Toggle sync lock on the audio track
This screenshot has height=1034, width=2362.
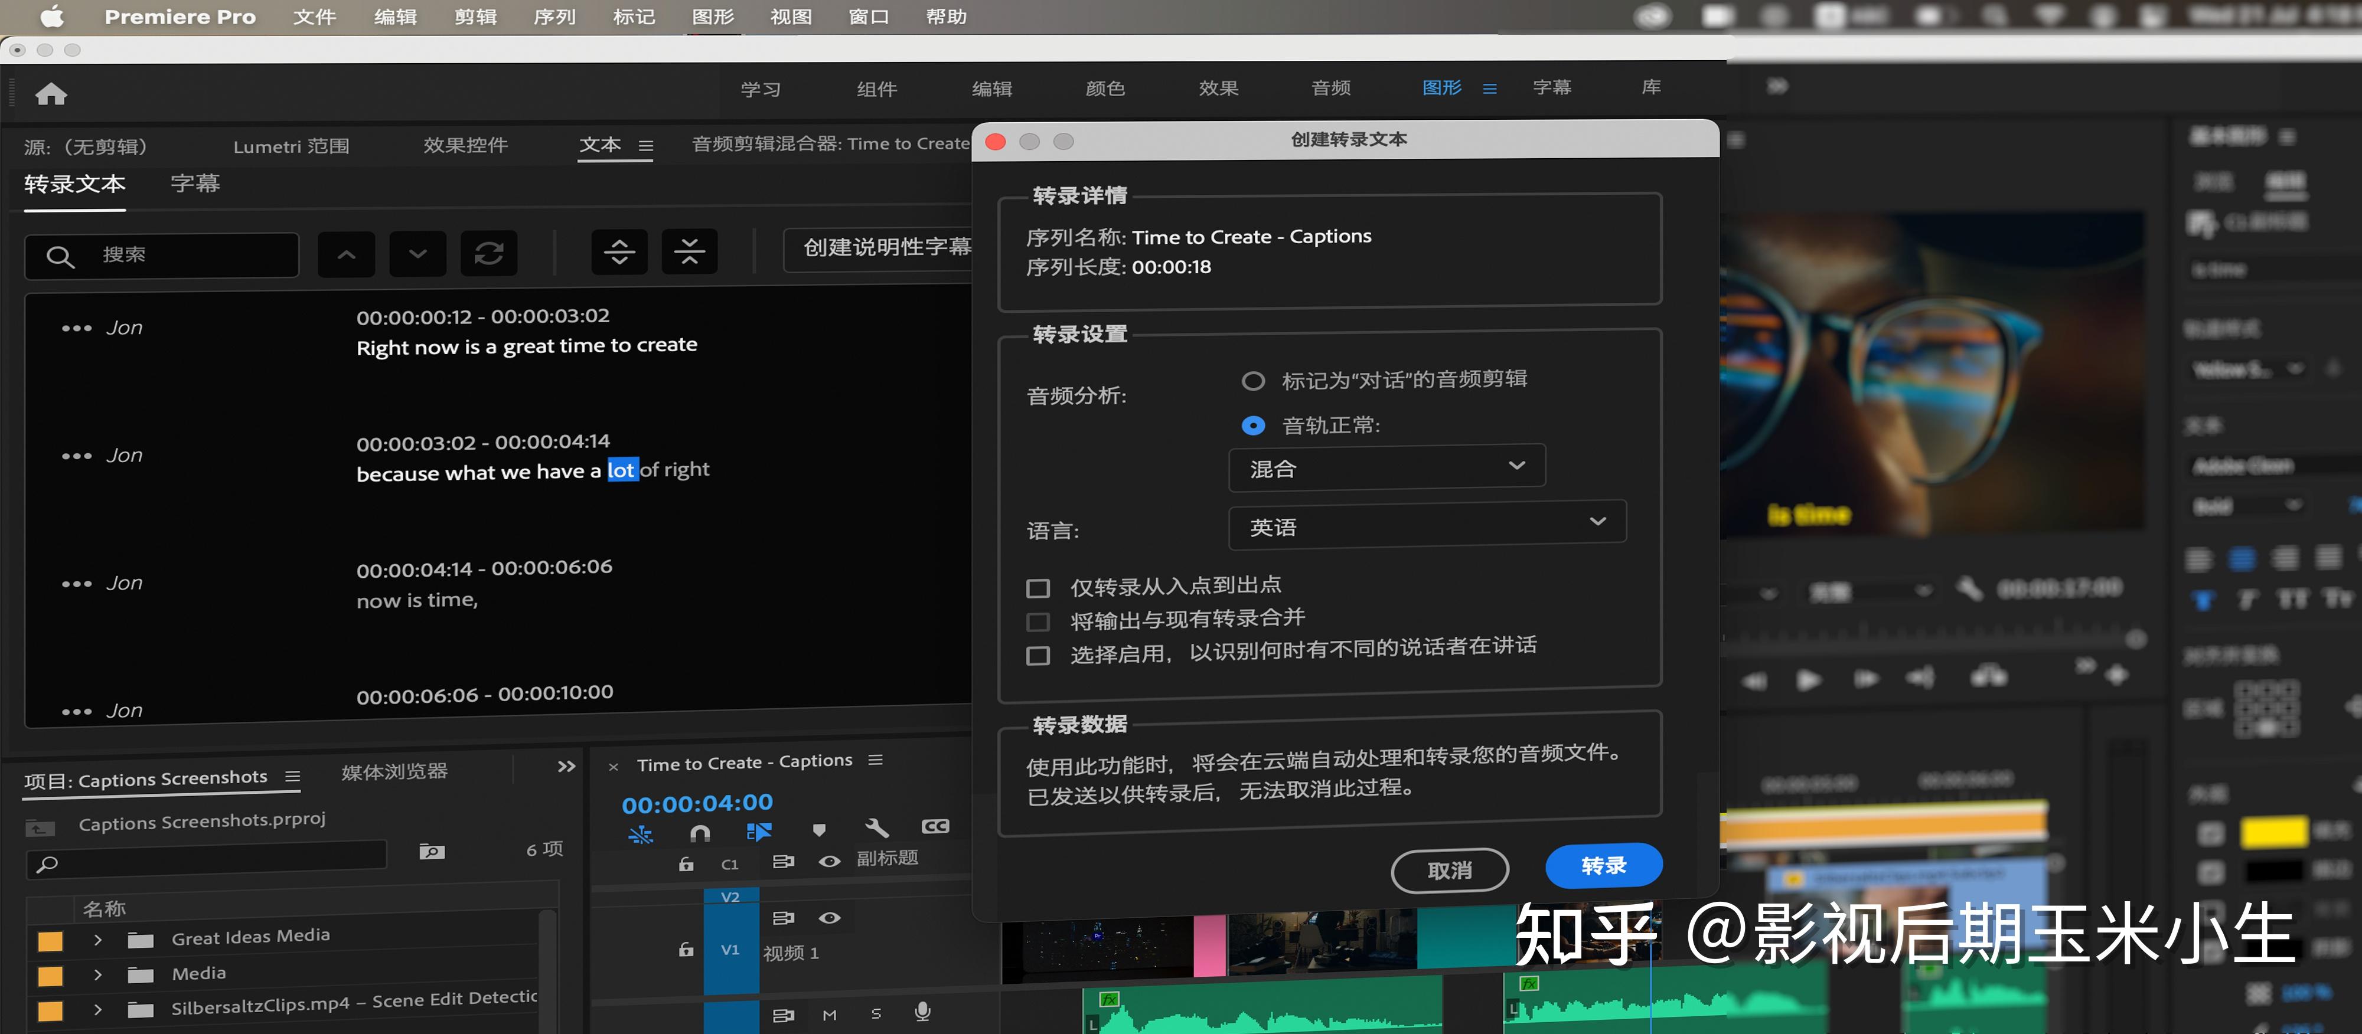pos(783,1016)
